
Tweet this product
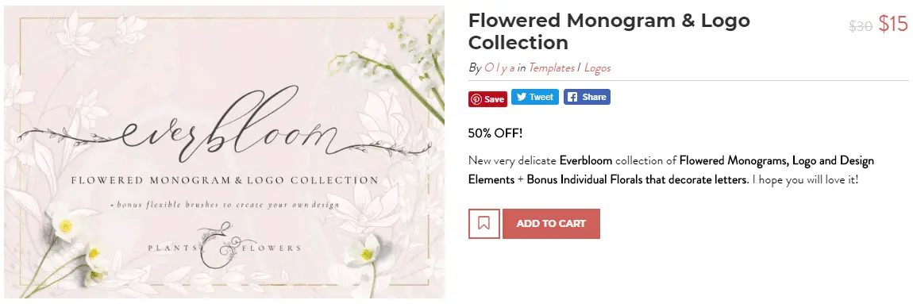click(534, 98)
